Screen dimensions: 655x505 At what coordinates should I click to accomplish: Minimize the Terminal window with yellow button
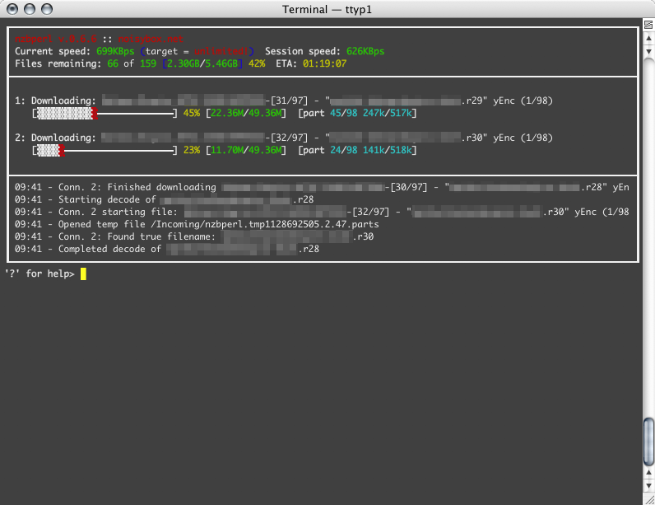click(29, 9)
